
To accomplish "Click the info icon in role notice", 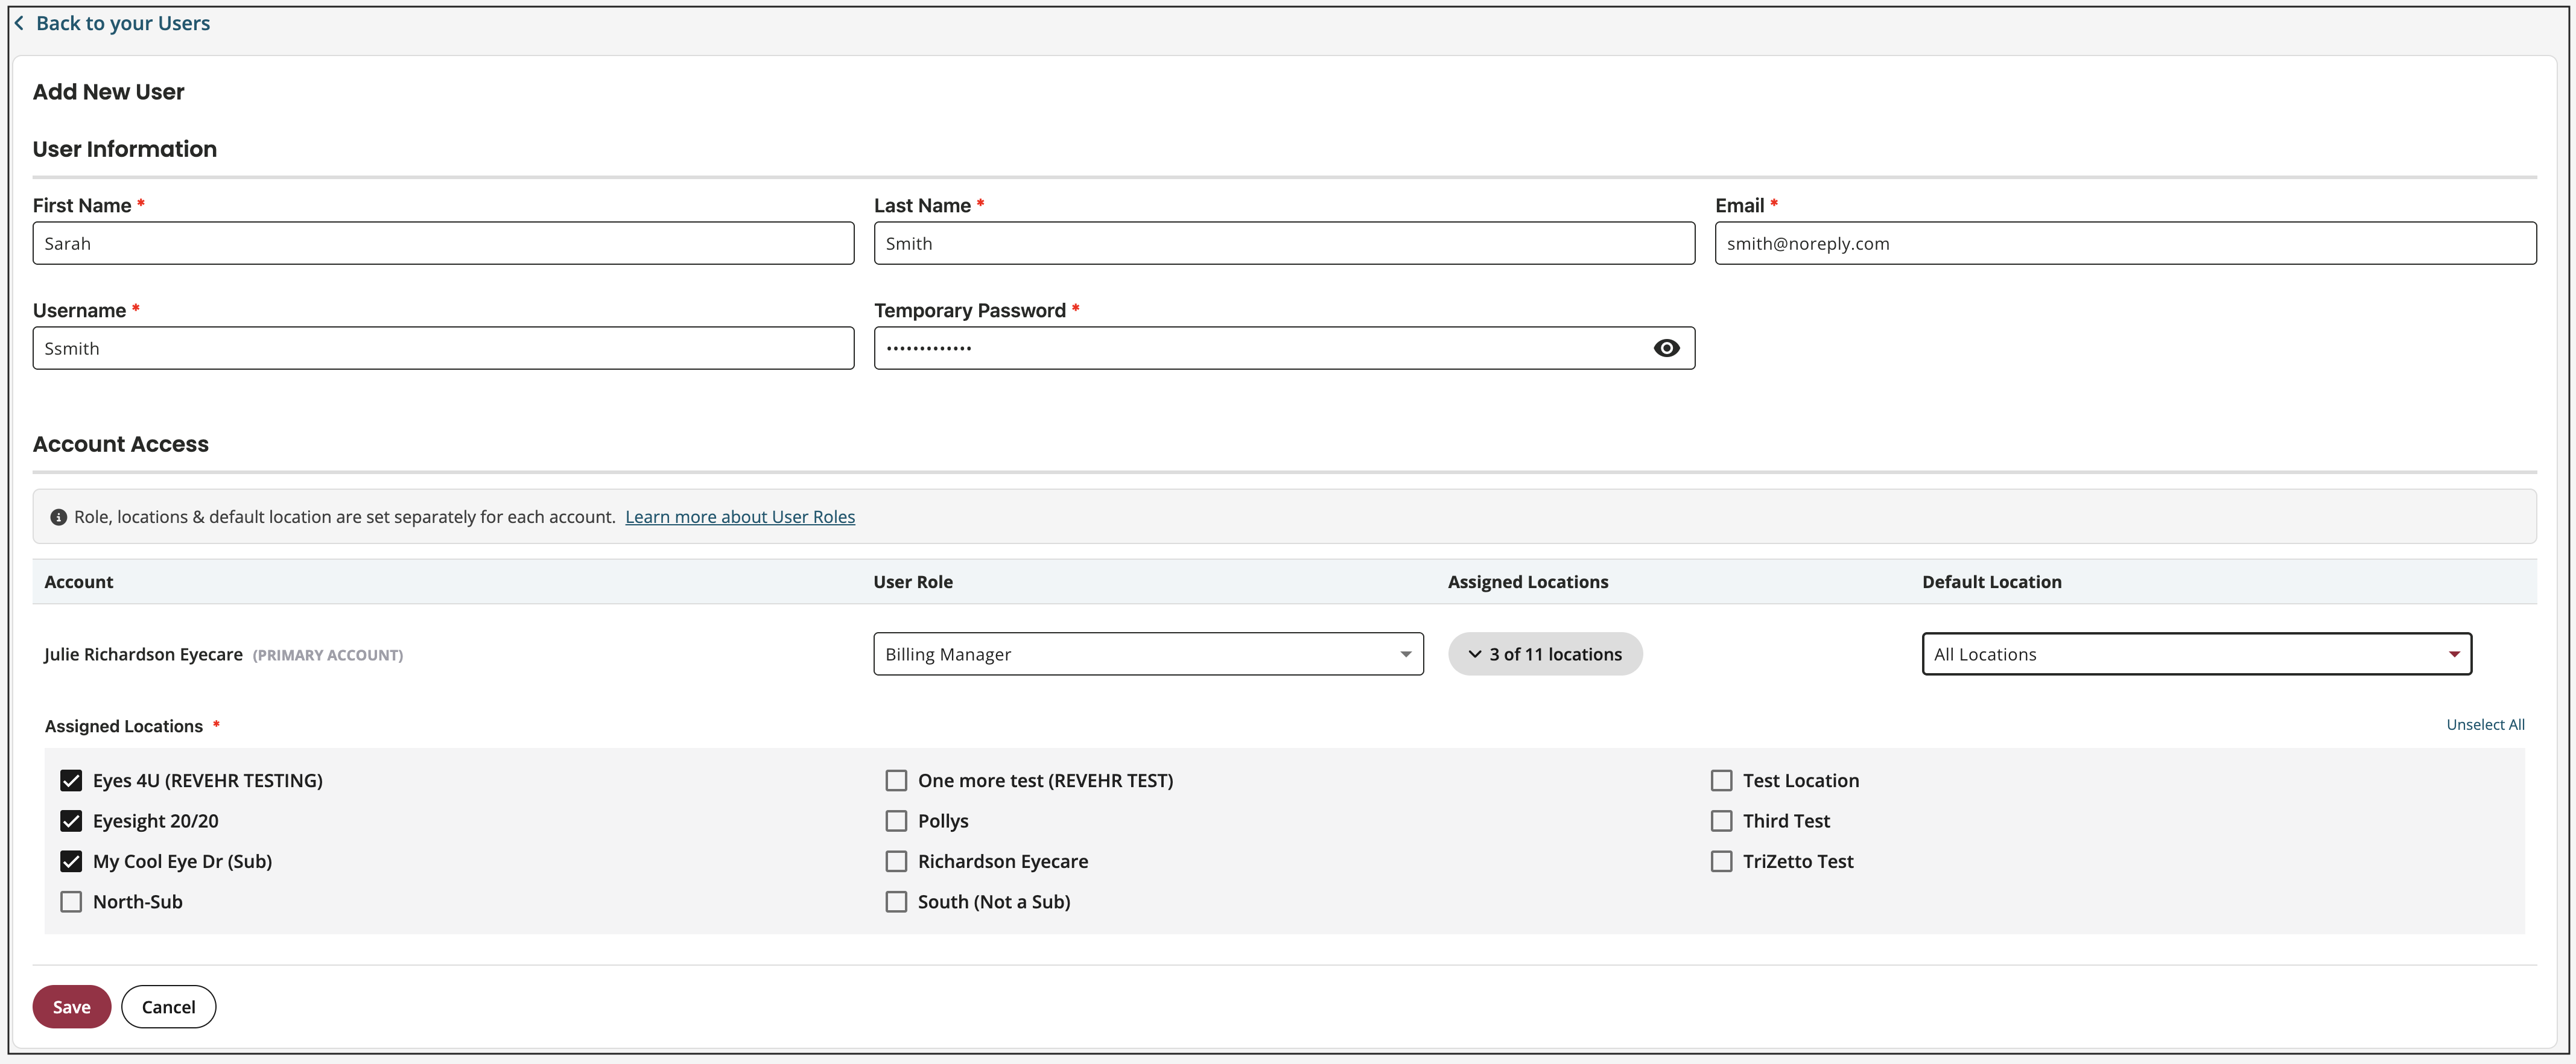I will [59, 517].
